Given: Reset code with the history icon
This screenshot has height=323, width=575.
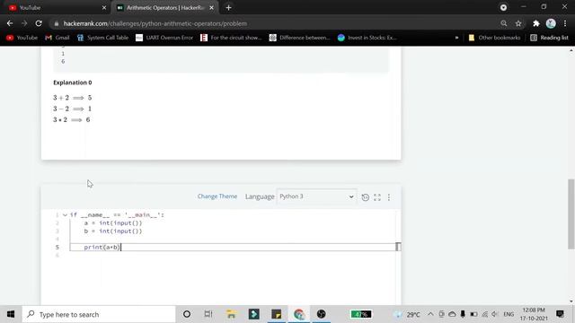Looking at the screenshot, I should tap(366, 197).
